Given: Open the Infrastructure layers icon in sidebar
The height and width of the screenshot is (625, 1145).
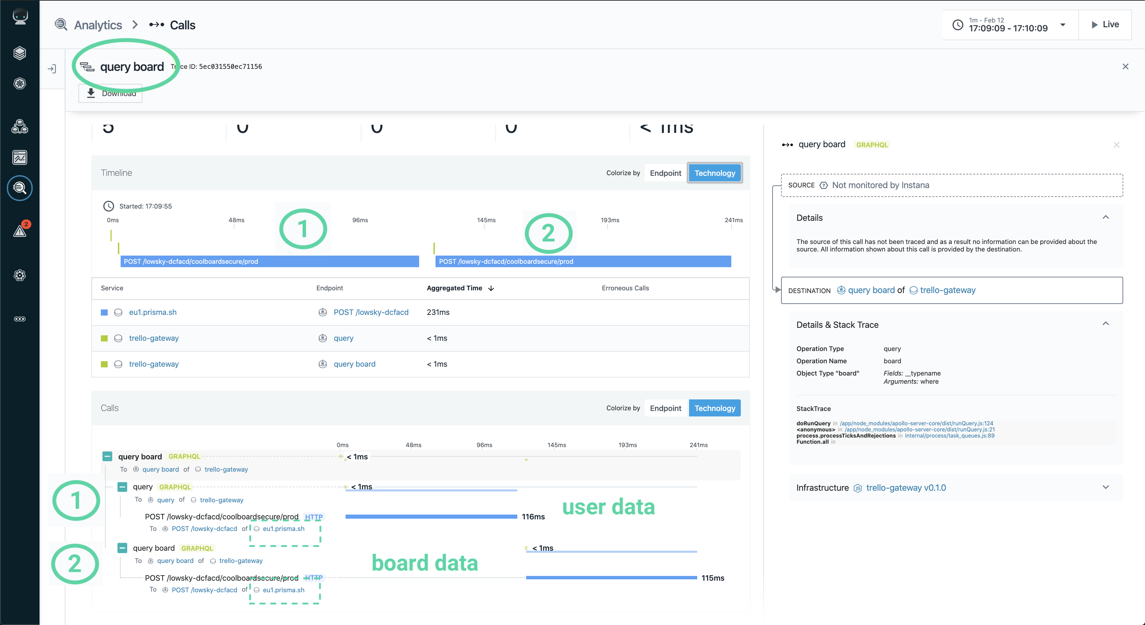Looking at the screenshot, I should point(19,53).
